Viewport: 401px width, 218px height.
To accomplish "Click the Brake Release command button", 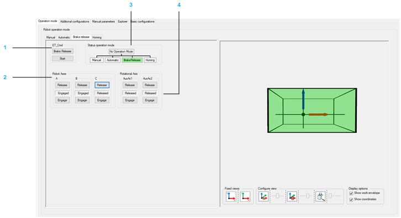I will [62, 51].
